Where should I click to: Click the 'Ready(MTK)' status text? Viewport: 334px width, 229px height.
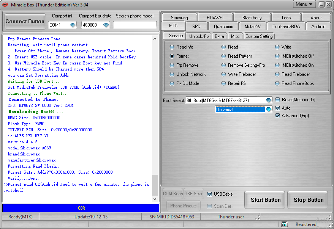coord(21,216)
